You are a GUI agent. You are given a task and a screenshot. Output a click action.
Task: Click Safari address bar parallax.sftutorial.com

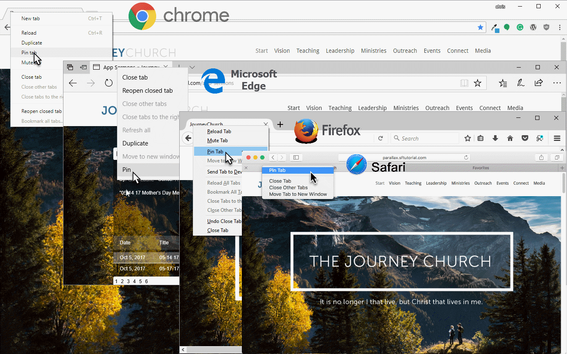[x=404, y=157]
